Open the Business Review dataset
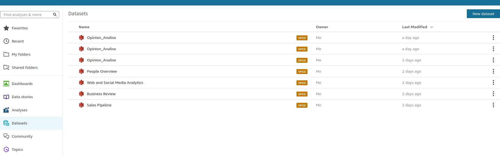This screenshot has height=156, width=500. coord(101,94)
